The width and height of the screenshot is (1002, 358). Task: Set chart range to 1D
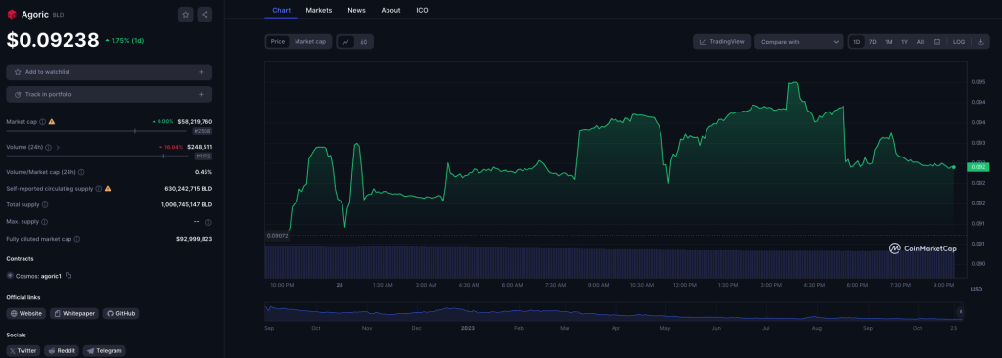(857, 41)
